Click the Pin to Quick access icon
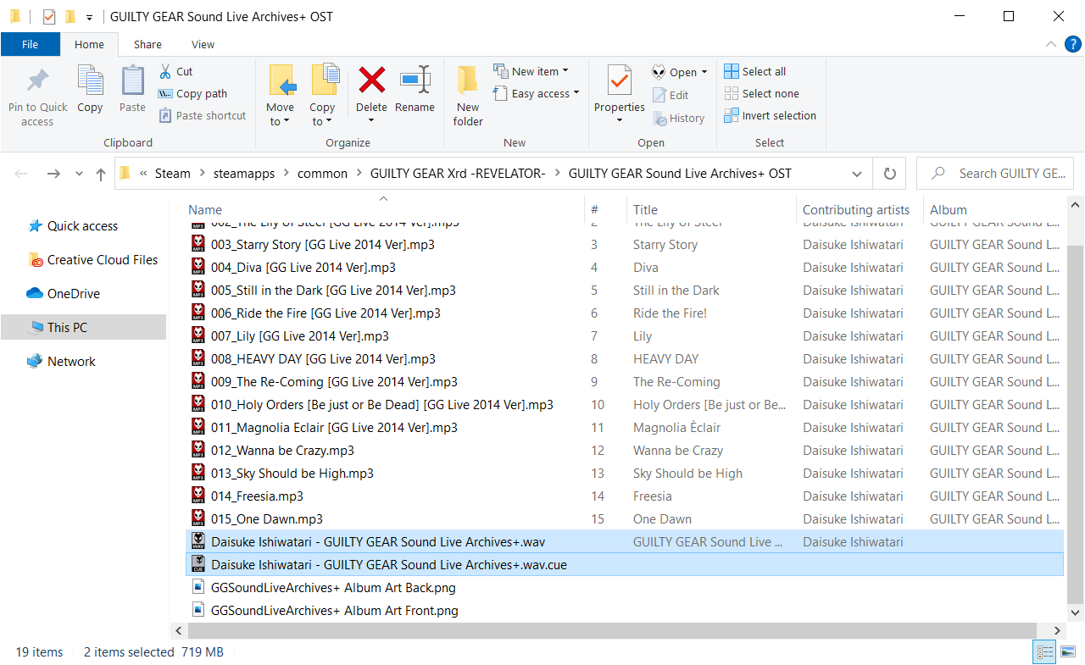The width and height of the screenshot is (1085, 665). coord(37,81)
